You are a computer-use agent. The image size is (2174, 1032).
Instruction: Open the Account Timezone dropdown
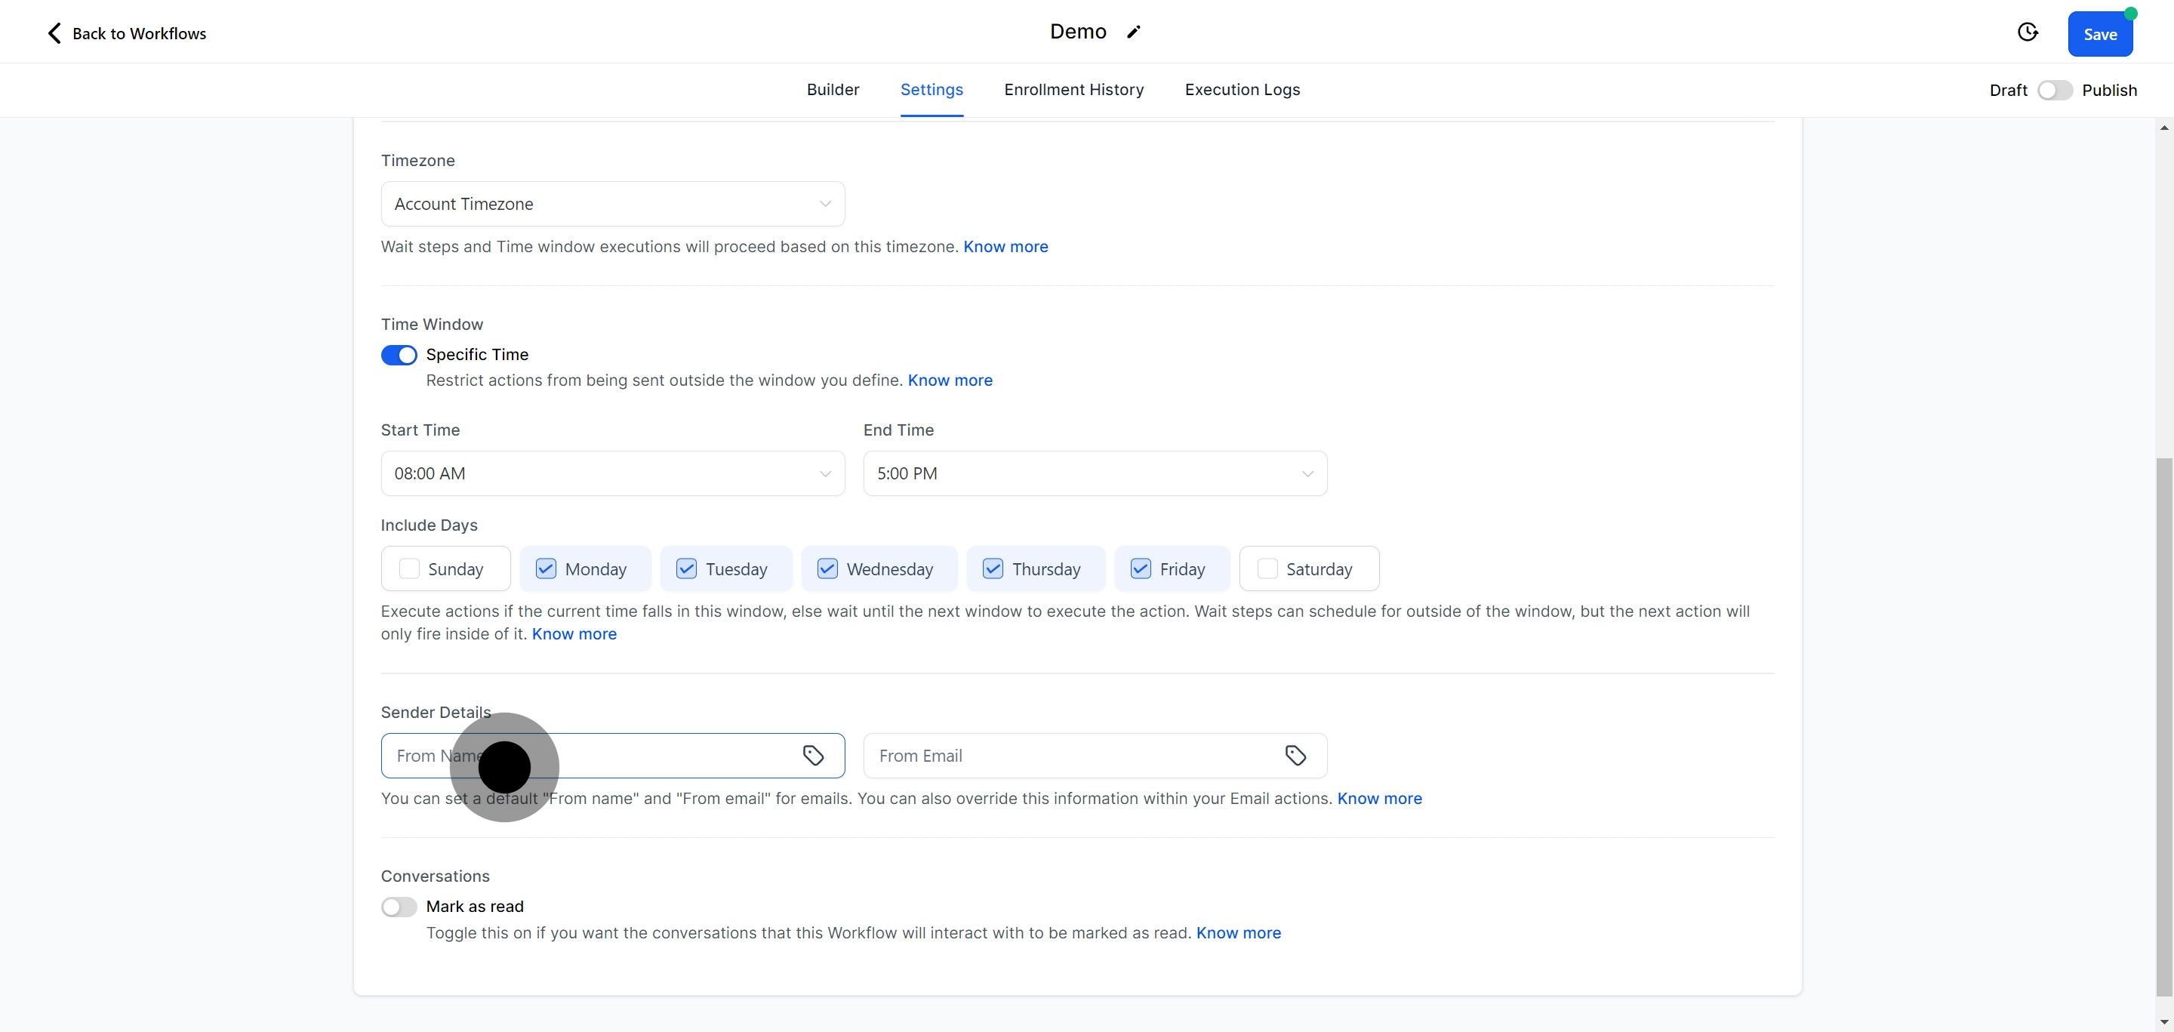[613, 204]
